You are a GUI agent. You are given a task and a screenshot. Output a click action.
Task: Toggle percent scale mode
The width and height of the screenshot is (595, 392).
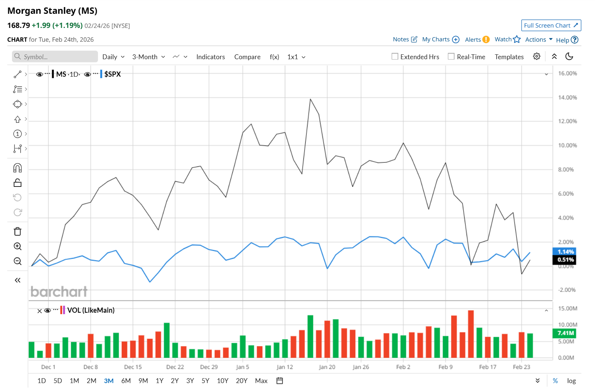click(x=555, y=380)
